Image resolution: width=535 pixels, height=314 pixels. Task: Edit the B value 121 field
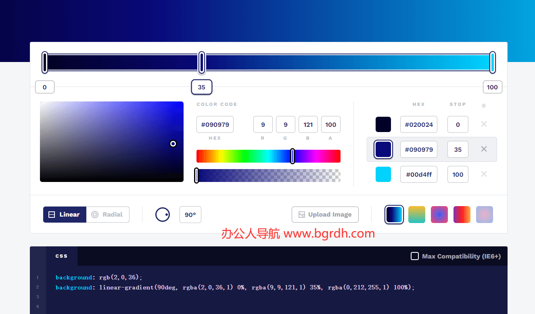click(308, 124)
